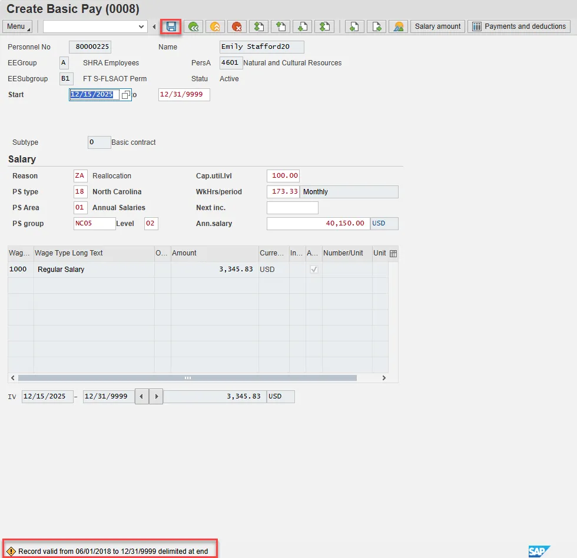Viewport: 577px width, 558px height.
Task: Click table scroll right arrow
Action: [x=384, y=378]
